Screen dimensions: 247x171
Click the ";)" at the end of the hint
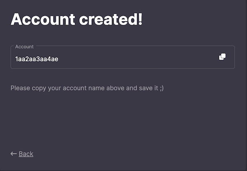point(162,88)
